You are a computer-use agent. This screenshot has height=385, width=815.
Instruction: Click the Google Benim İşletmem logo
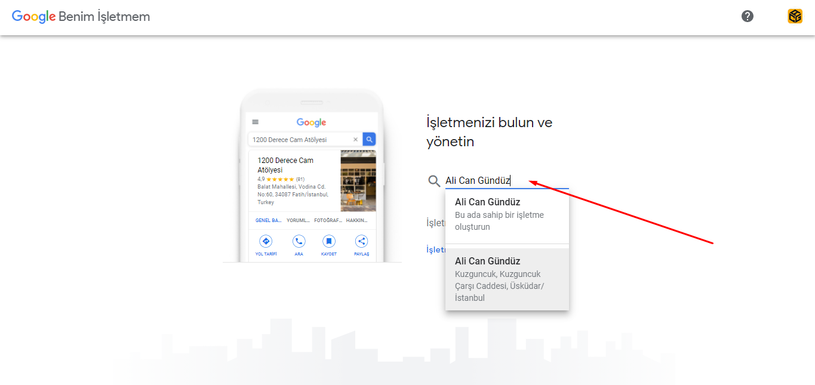(x=81, y=17)
